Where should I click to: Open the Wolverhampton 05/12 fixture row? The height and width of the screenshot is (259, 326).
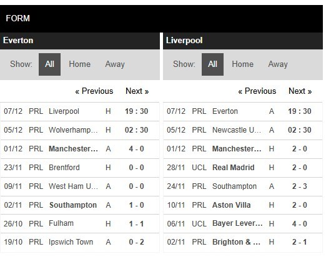coord(80,130)
